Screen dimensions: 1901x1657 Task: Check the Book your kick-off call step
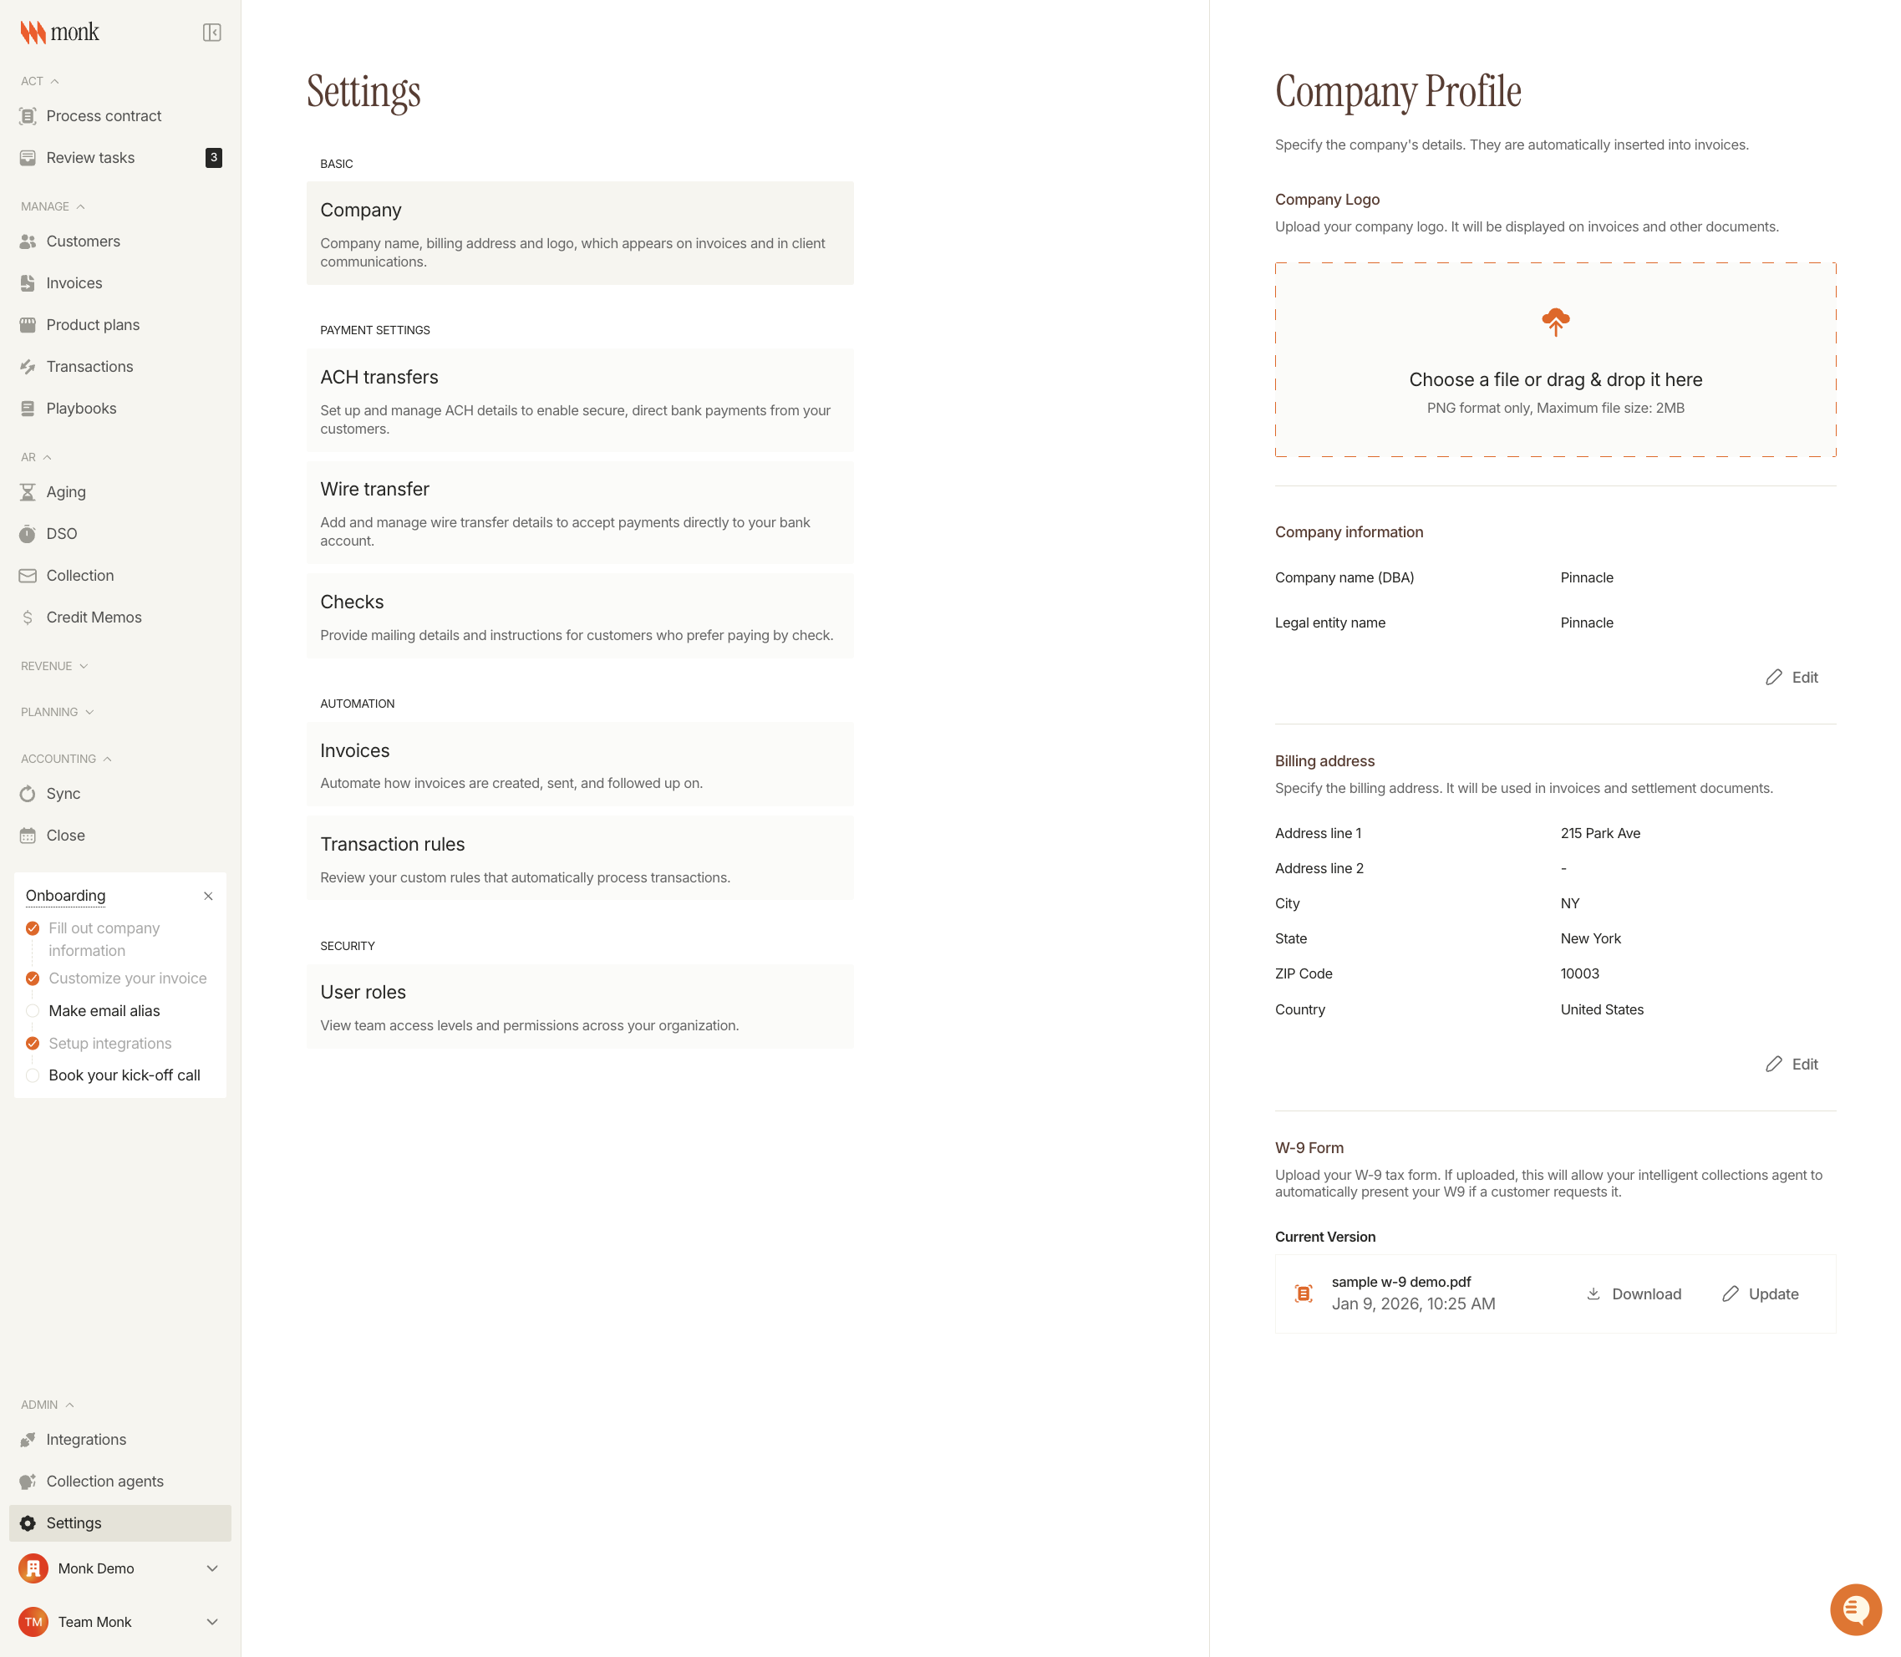click(x=33, y=1075)
